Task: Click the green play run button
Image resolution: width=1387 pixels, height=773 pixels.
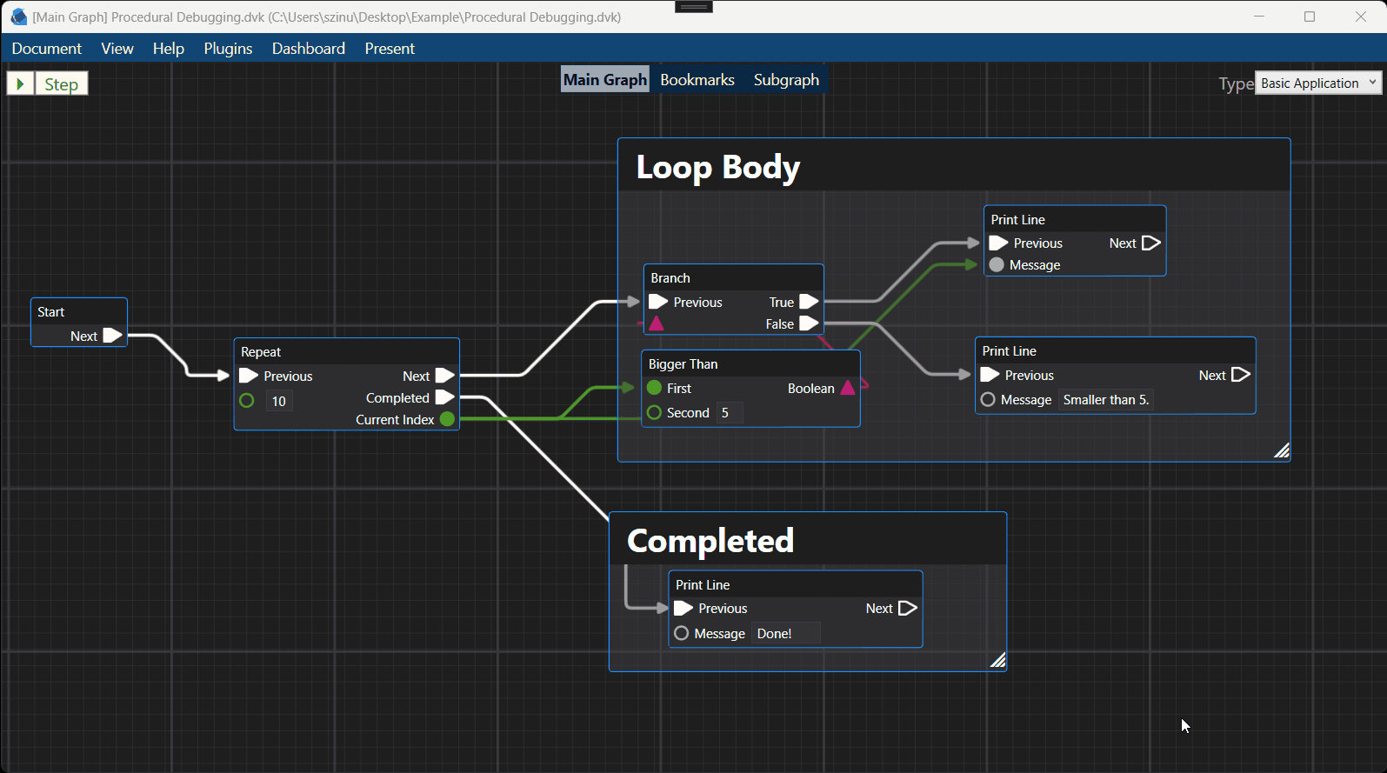Action: tap(20, 83)
